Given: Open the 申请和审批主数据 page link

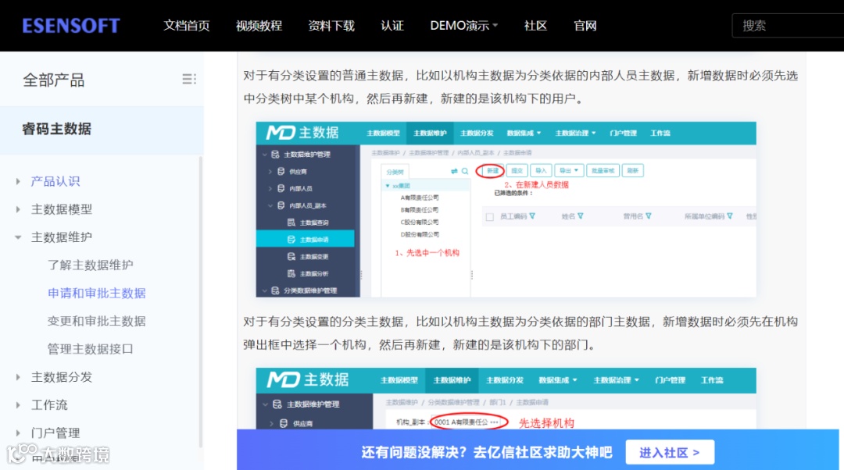Looking at the screenshot, I should click(x=97, y=293).
